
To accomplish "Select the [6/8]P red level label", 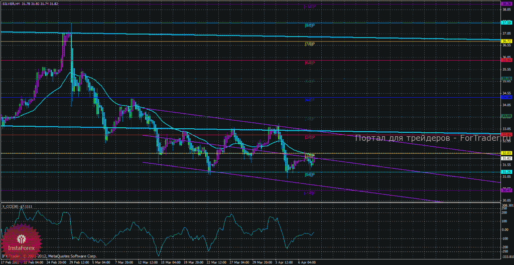I will (x=310, y=63).
